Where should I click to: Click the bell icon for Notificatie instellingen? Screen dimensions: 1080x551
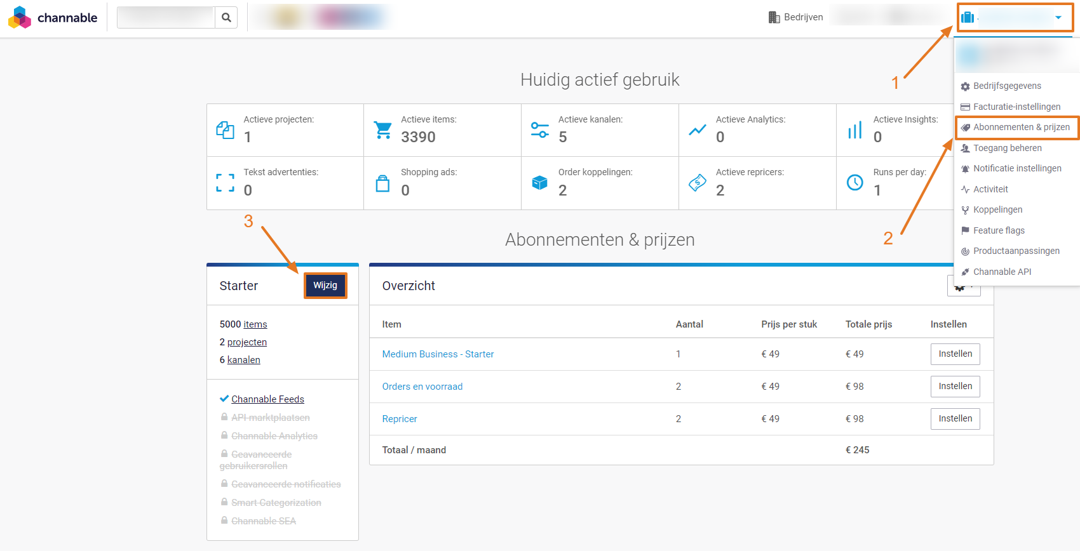[x=966, y=169]
